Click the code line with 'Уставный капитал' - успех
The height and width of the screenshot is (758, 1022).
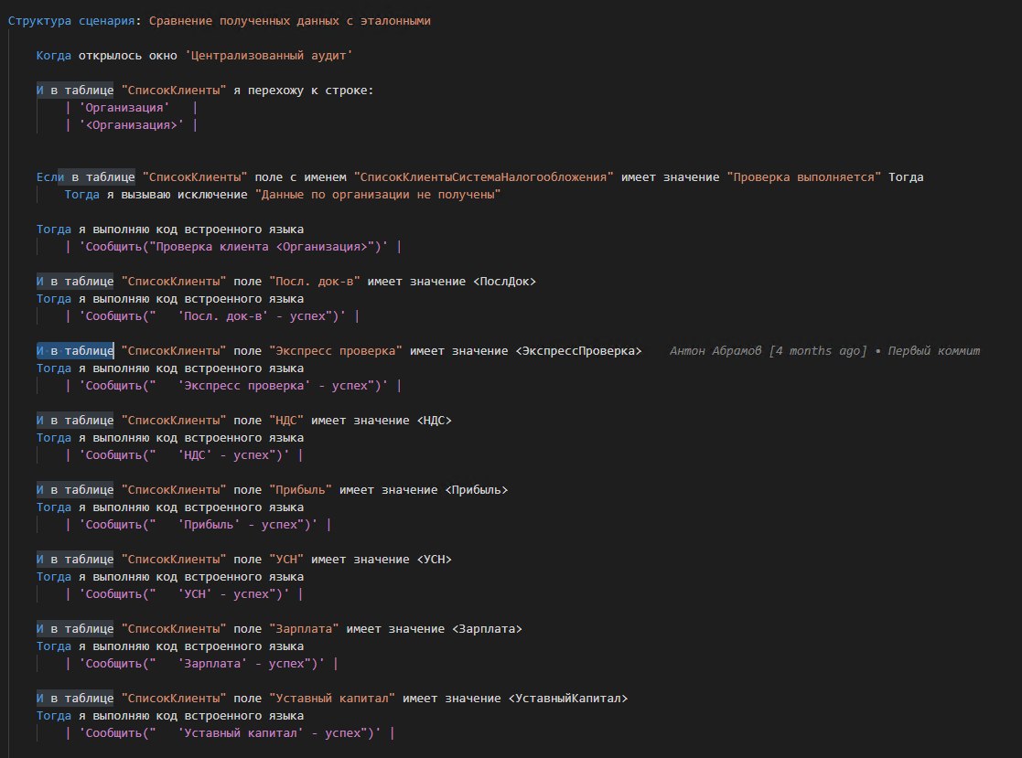tap(230, 733)
